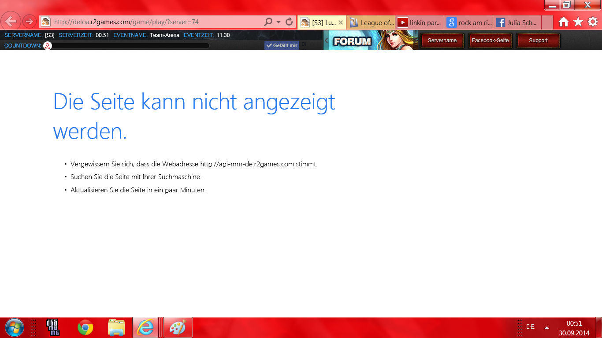
Task: Launch Google Chrome from the taskbar
Action: tap(85, 327)
